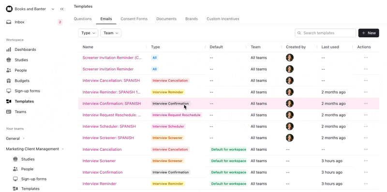Switch to the Consent Forms tab
Image resolution: width=387 pixels, height=192 pixels.
tap(134, 19)
